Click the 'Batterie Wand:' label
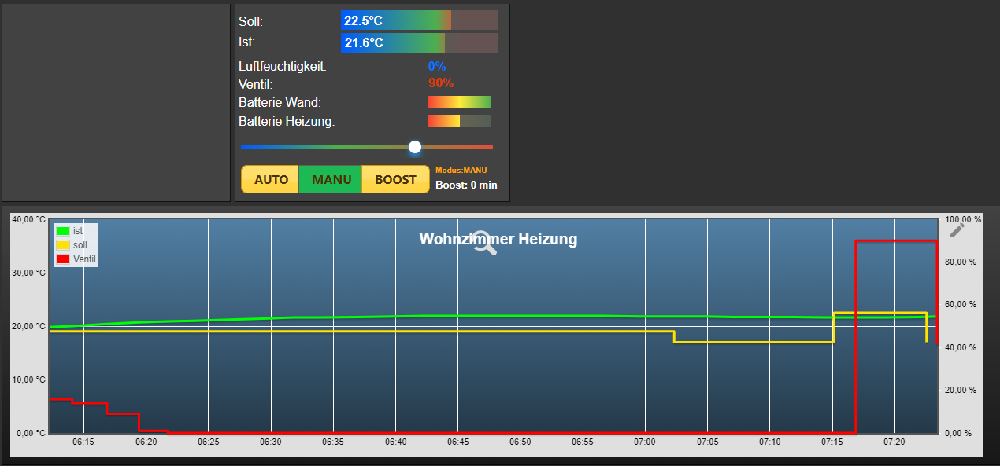The height and width of the screenshot is (466, 1000). 280,102
